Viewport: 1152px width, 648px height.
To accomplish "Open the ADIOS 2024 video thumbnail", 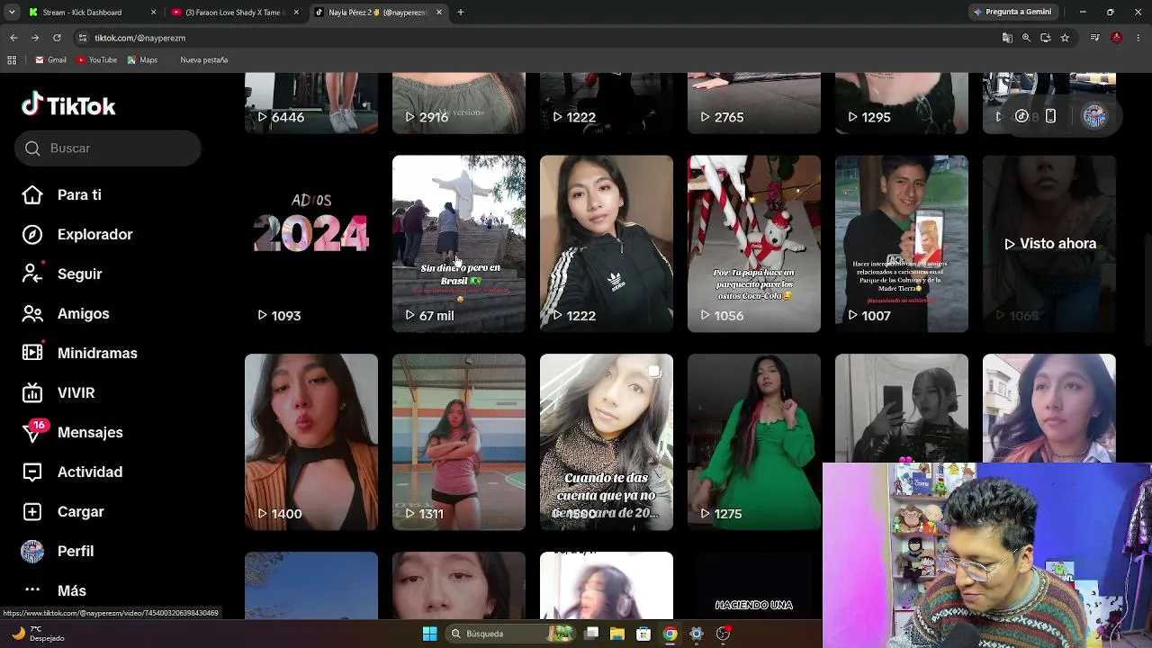I will click(x=311, y=244).
